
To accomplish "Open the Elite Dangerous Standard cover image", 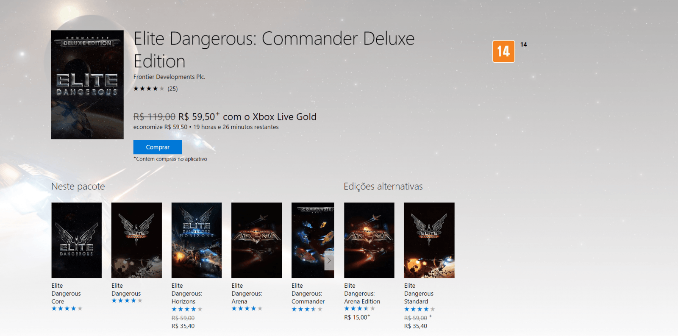I will (429, 240).
